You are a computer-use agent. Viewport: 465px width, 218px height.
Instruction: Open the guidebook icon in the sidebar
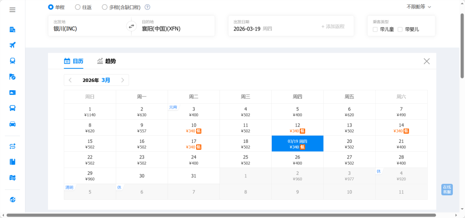coord(13,162)
